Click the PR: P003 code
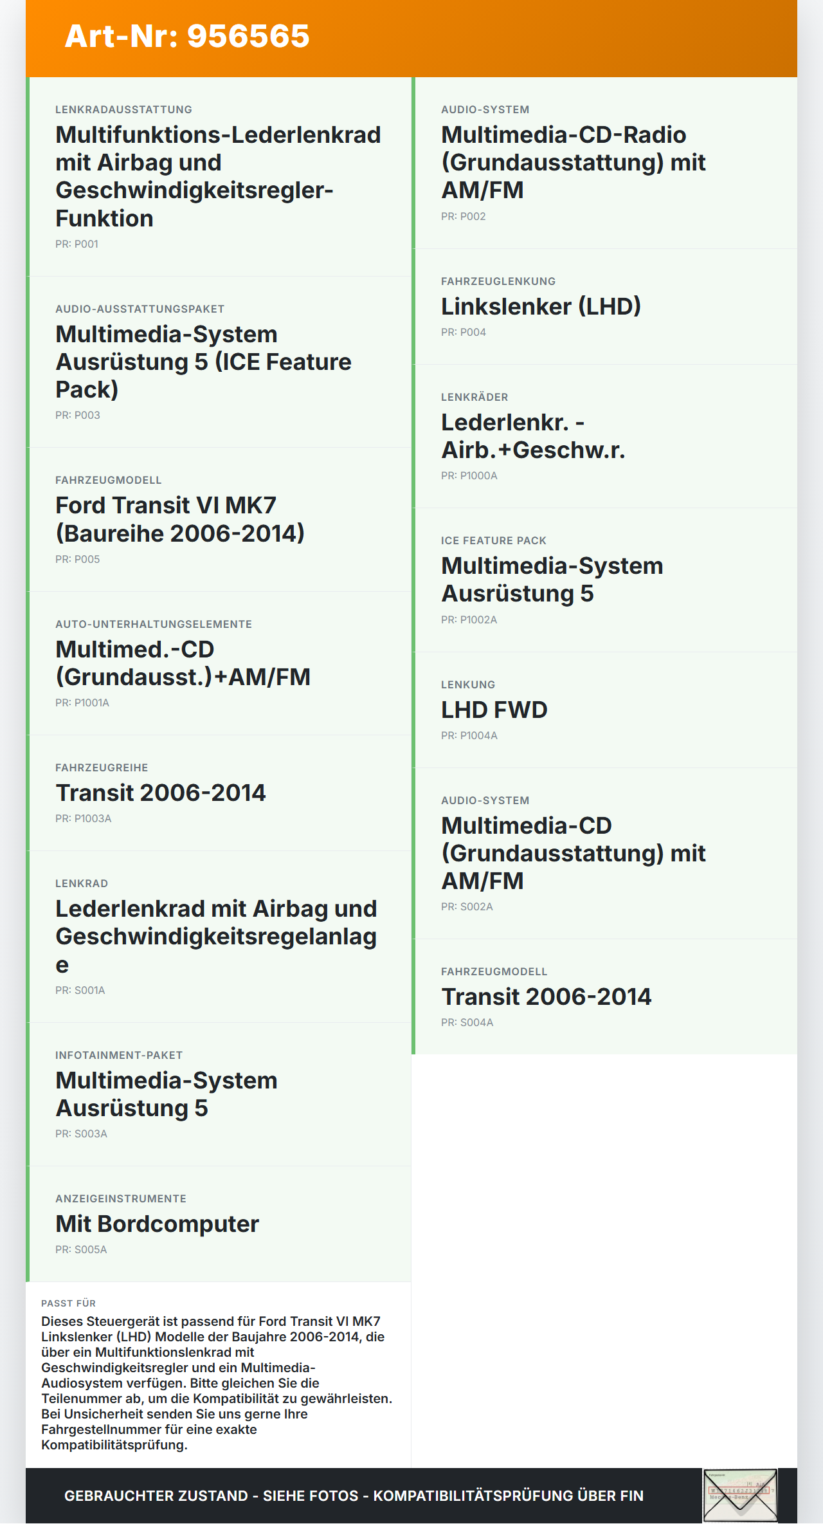This screenshot has width=823, height=1524. click(x=78, y=416)
